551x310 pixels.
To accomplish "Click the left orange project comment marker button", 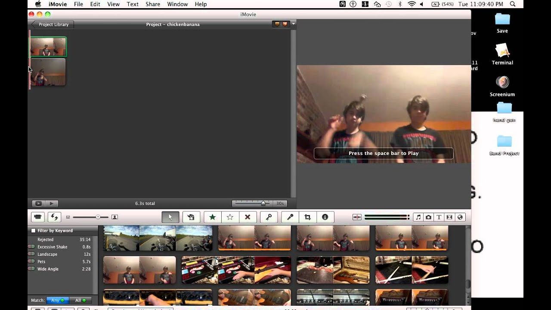I will point(277,24).
